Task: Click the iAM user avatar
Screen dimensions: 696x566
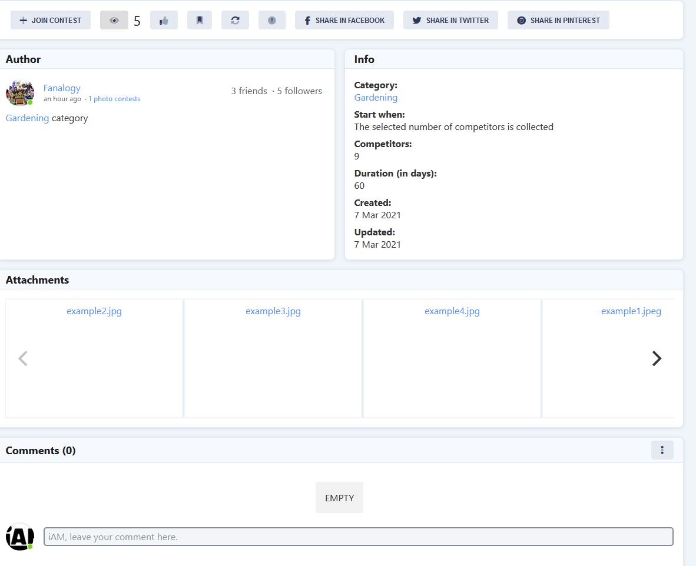Action: pos(19,537)
